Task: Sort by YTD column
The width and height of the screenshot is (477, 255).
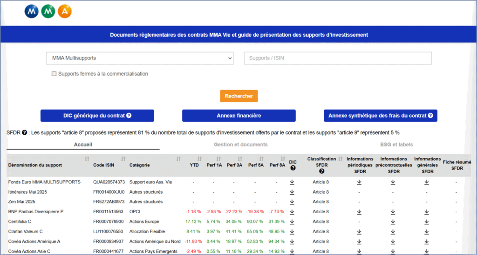Action: pyautogui.click(x=199, y=159)
